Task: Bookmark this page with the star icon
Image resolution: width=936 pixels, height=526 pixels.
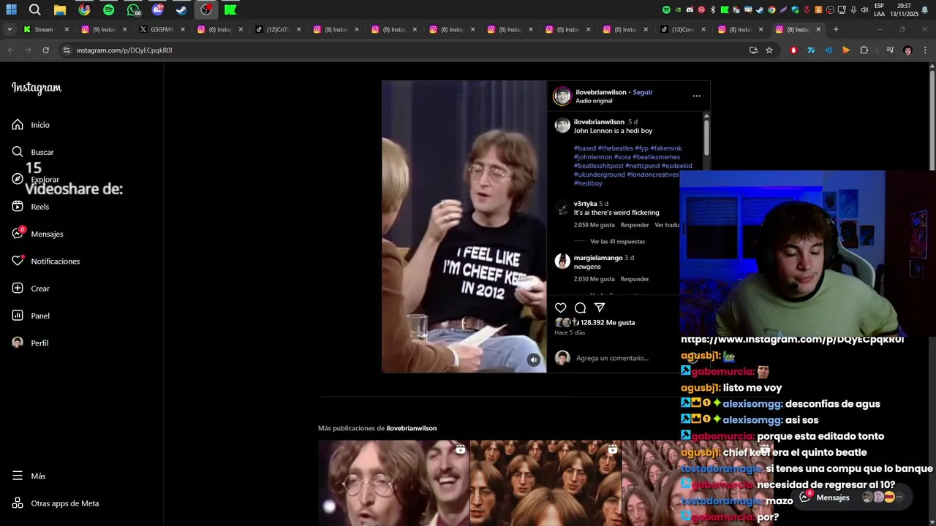Action: tap(769, 50)
